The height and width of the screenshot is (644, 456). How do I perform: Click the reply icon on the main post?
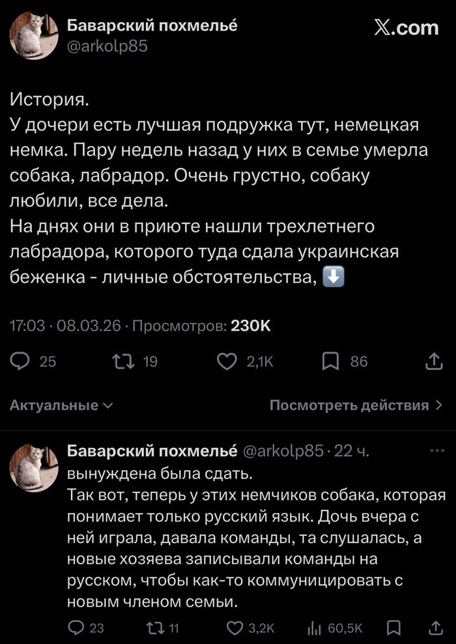23,361
